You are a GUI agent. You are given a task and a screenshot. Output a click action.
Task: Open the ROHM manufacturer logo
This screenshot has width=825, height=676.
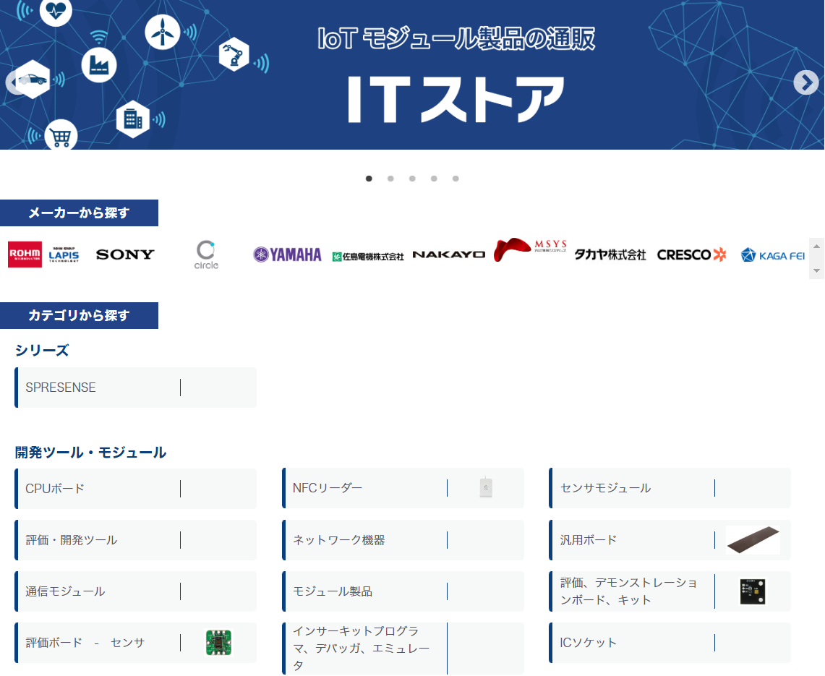point(25,254)
